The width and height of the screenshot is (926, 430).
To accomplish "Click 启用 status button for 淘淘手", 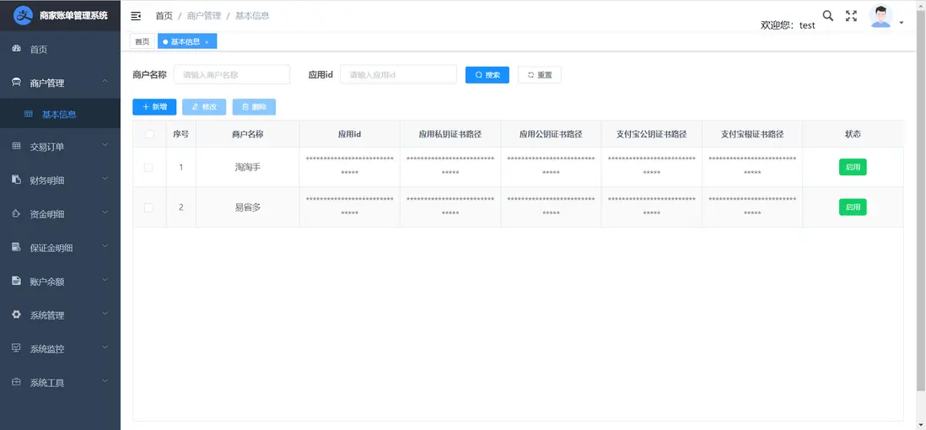I will click(x=852, y=167).
